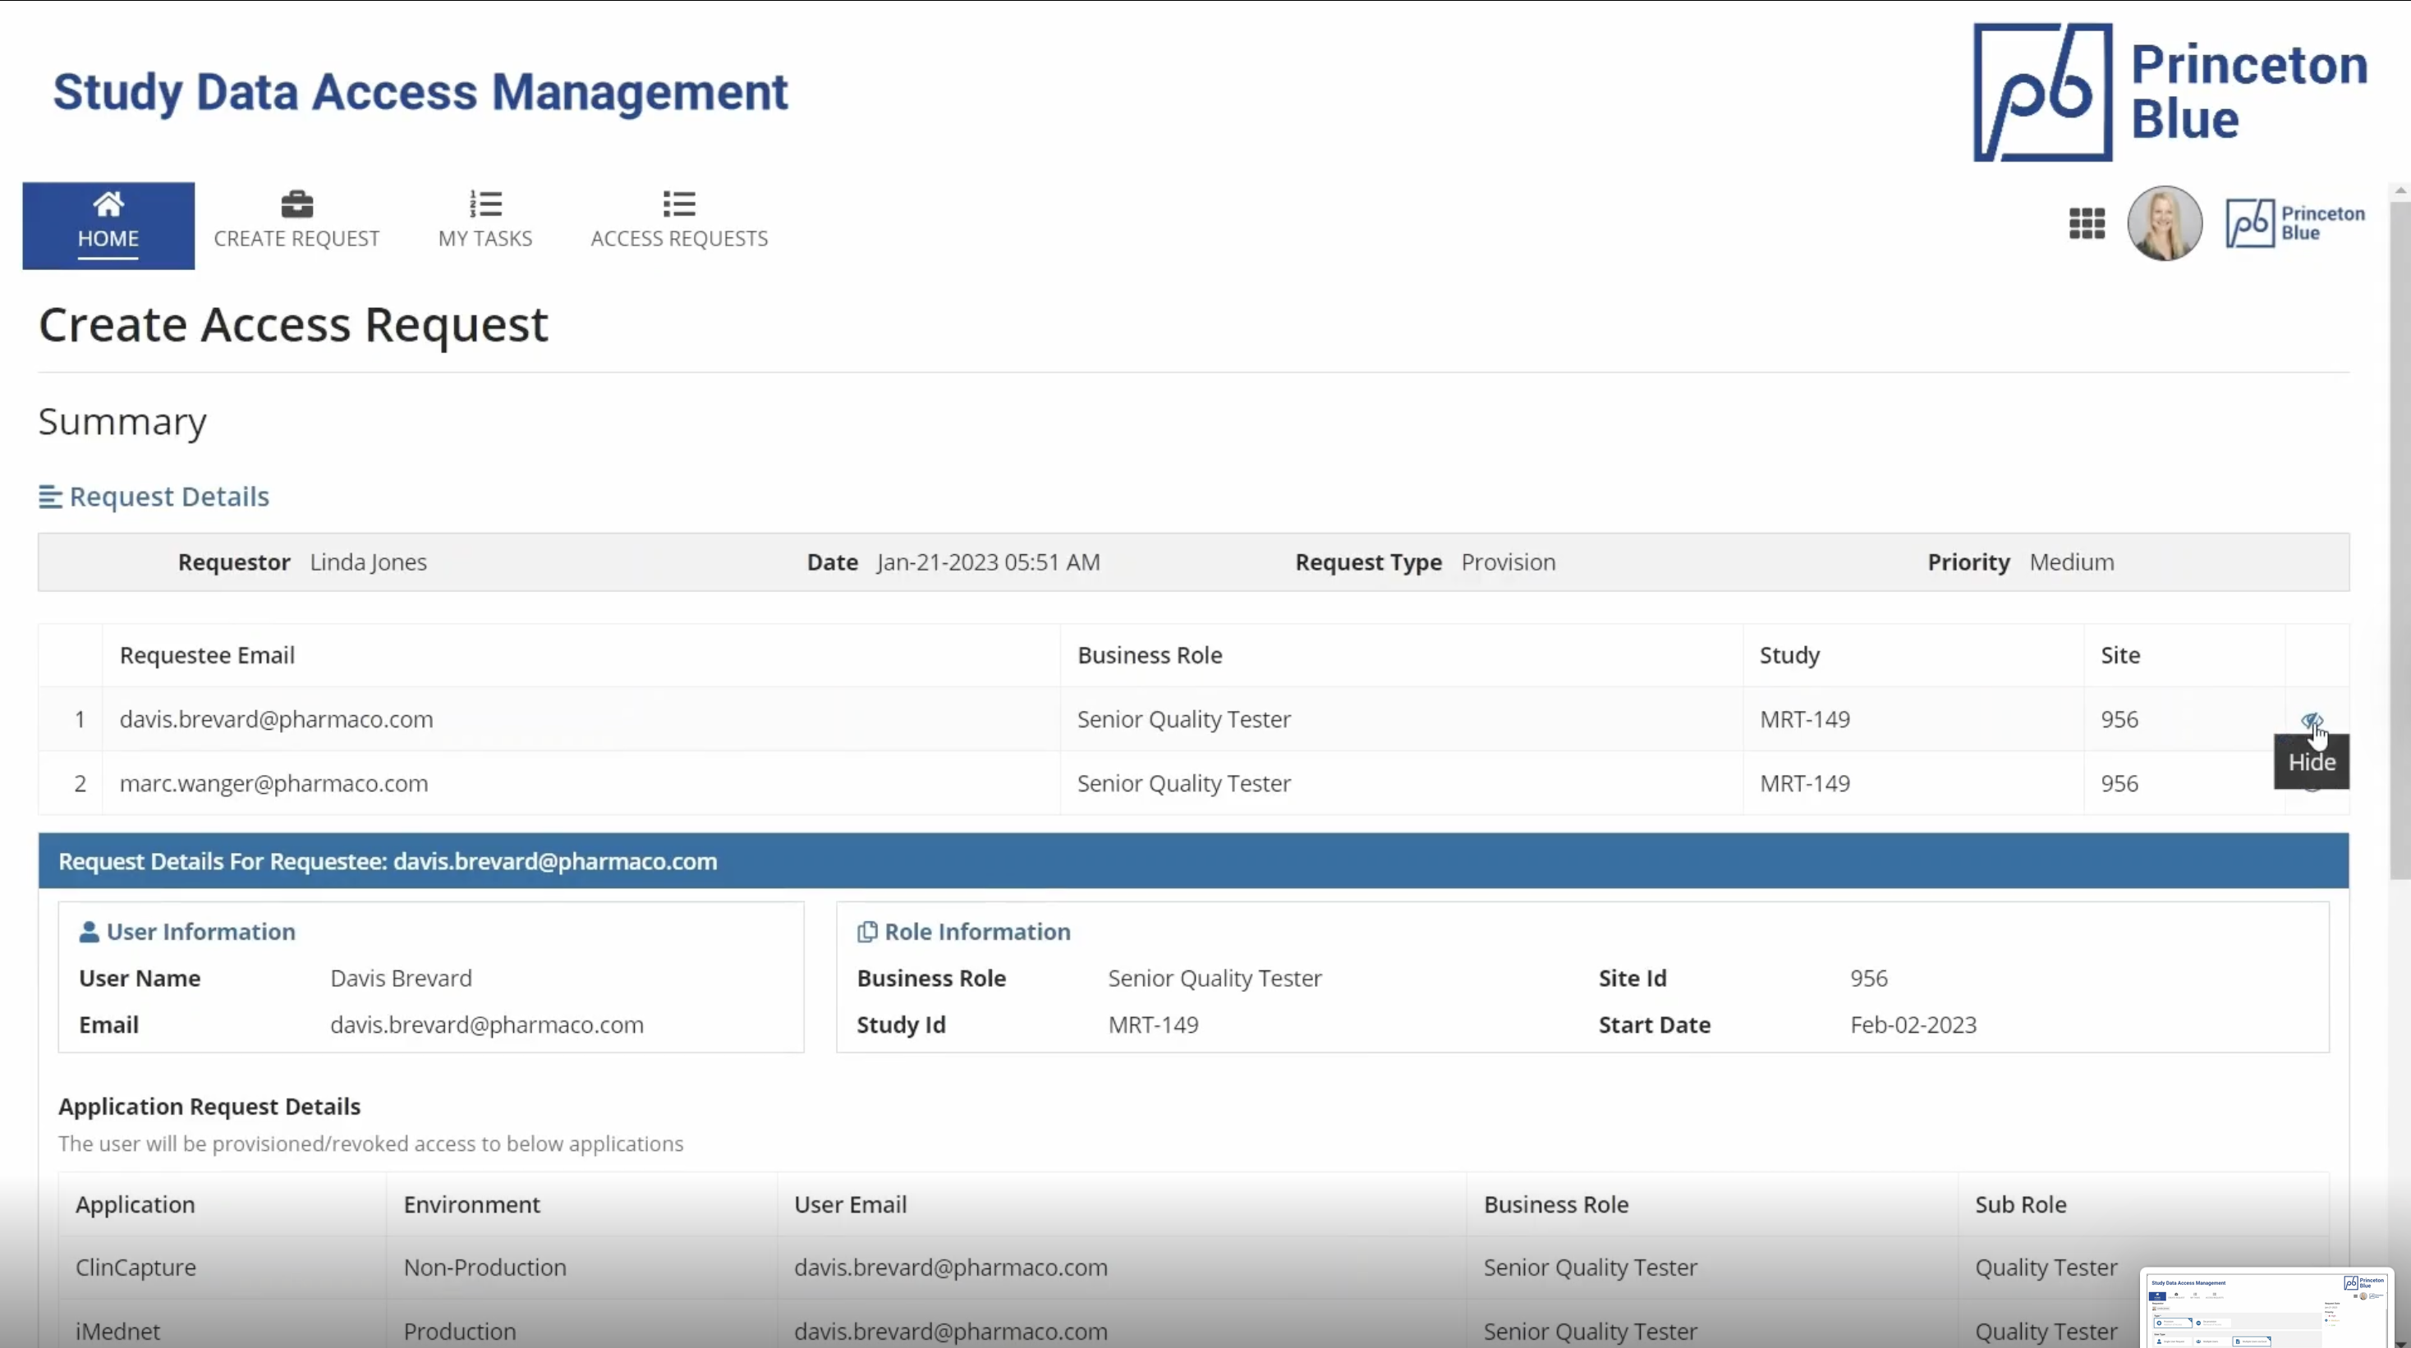Screen dimensions: 2411x1348
Task: Click the User Information person icon
Action: pyautogui.click(x=89, y=932)
